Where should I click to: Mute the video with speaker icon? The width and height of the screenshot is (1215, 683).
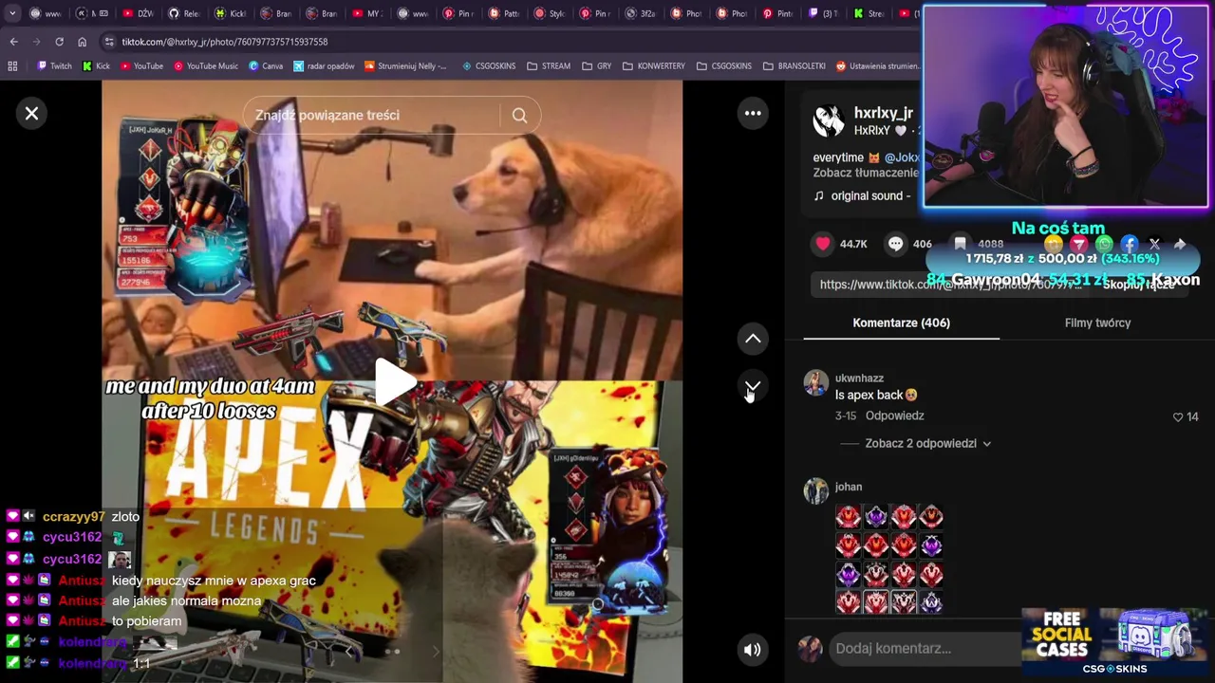(753, 650)
